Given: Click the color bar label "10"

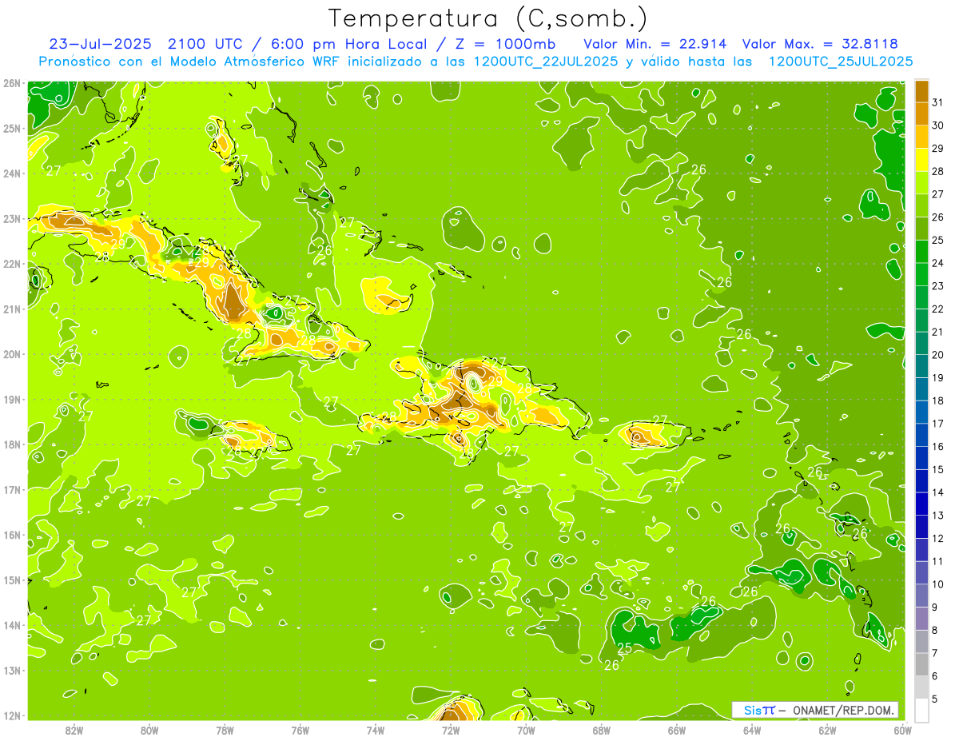Looking at the screenshot, I should tap(937, 584).
